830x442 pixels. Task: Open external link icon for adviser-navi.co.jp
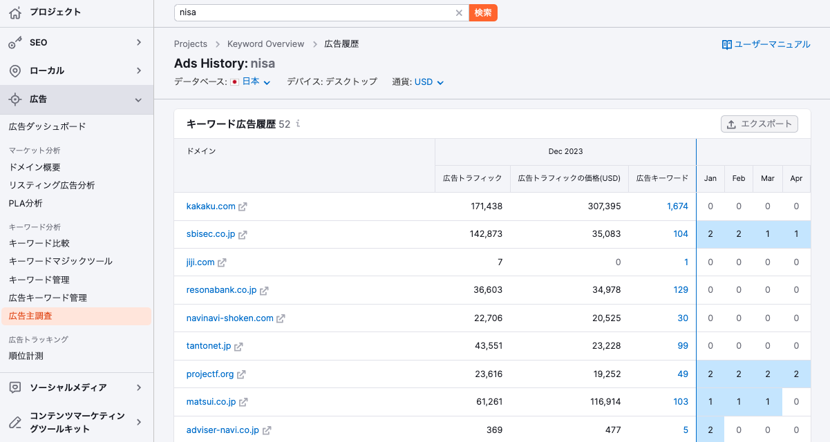coord(267,430)
